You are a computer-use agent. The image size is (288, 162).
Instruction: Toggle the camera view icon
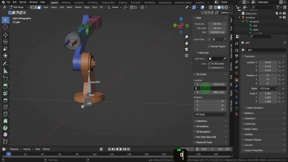[186, 49]
